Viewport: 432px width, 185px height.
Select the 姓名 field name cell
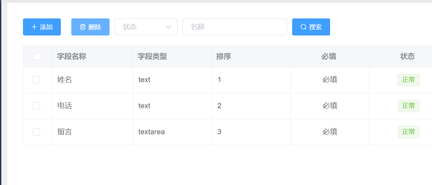pos(65,80)
